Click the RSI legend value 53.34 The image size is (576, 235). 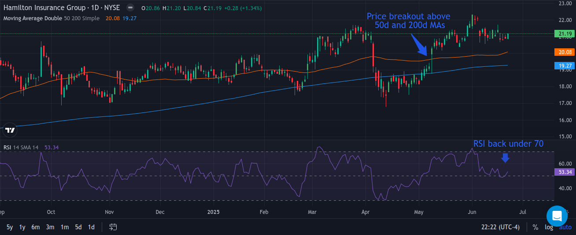point(52,148)
